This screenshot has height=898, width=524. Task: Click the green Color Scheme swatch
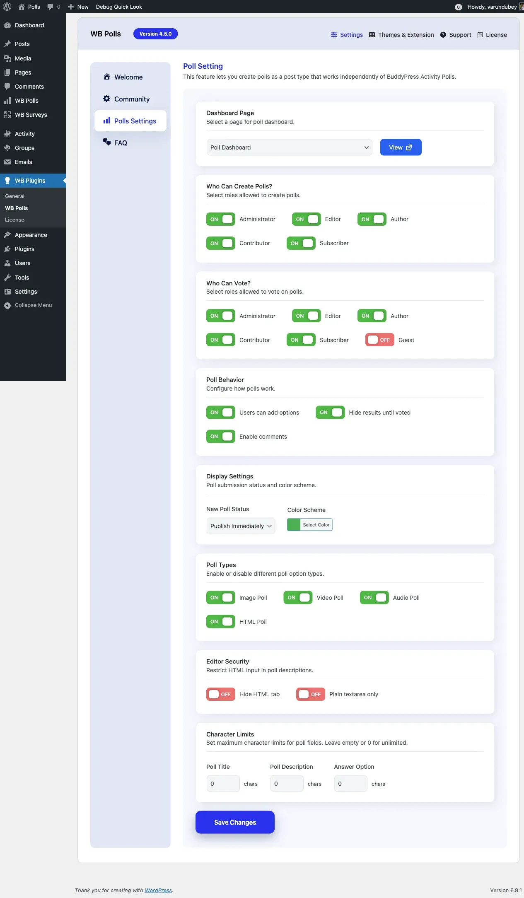[x=294, y=525]
